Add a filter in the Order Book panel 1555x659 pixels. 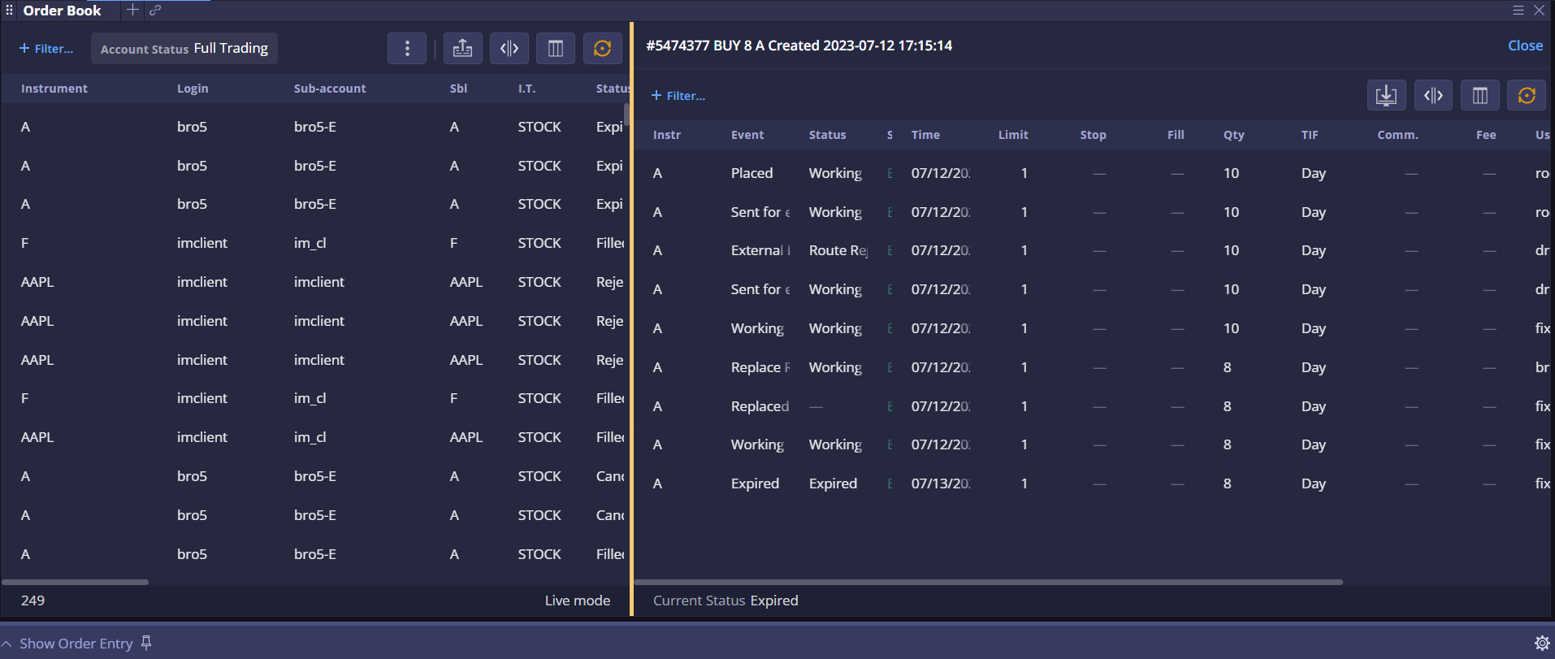pos(46,49)
